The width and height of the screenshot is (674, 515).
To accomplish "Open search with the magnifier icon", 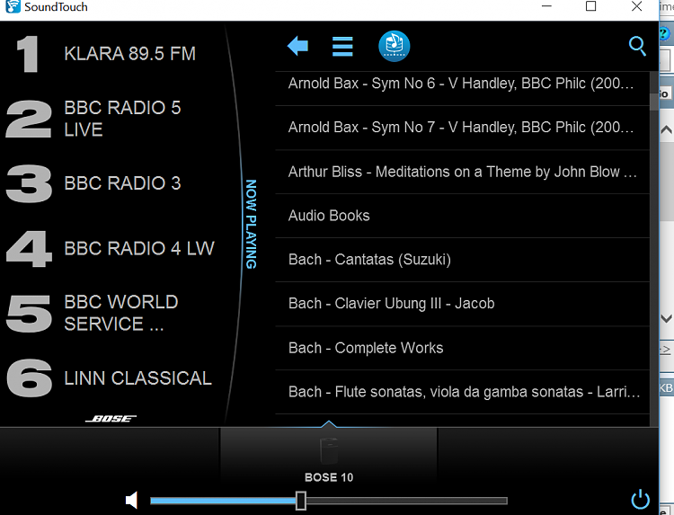I will tap(637, 46).
